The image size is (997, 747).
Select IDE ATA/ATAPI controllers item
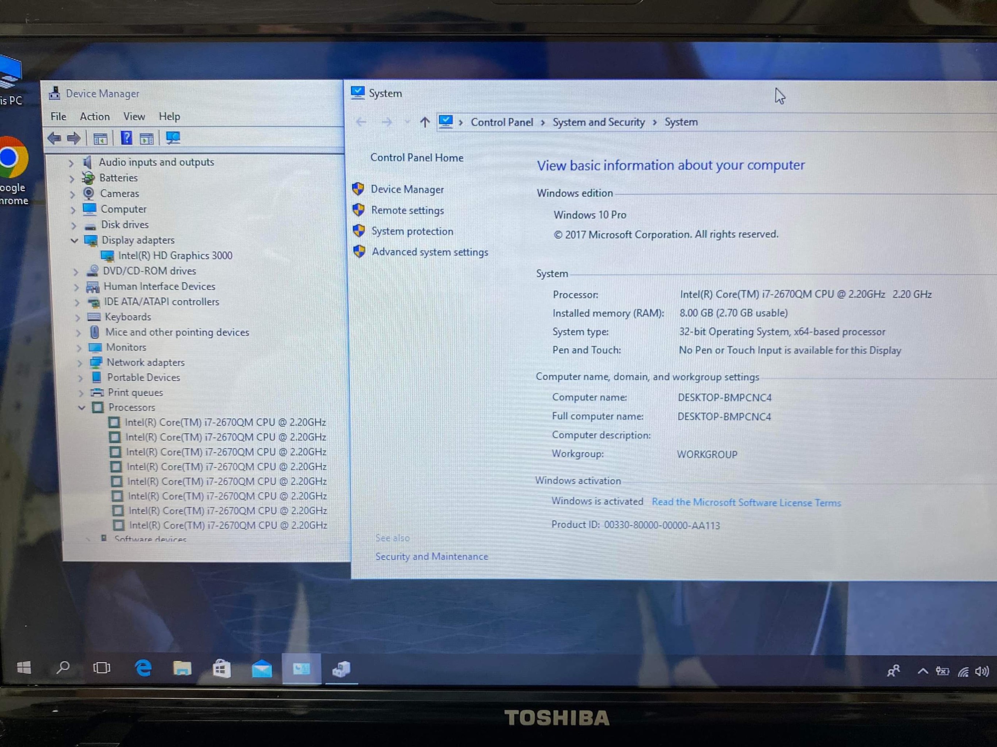(162, 302)
